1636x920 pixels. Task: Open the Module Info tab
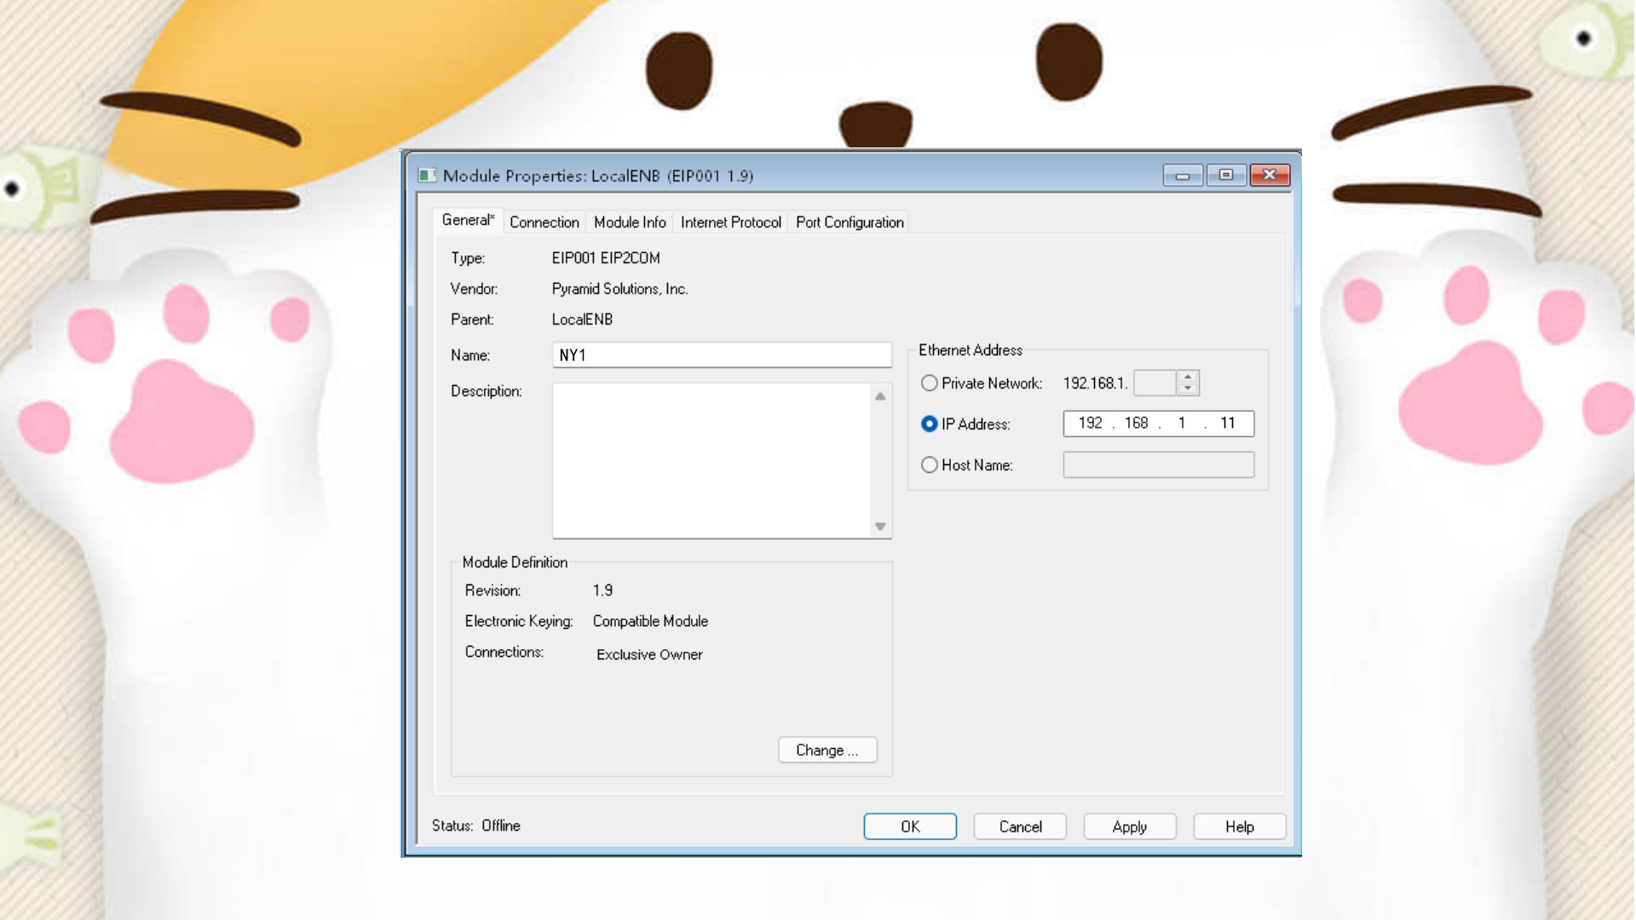click(x=630, y=222)
